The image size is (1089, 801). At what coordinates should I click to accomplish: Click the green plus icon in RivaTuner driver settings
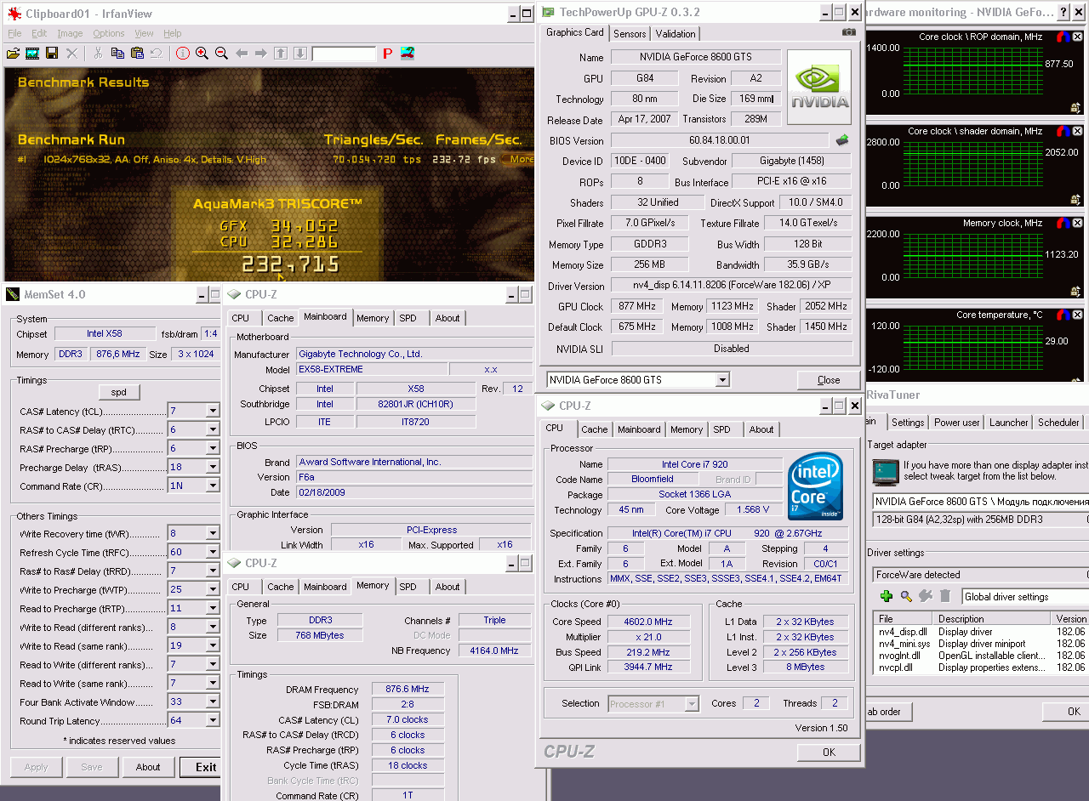pos(887,596)
